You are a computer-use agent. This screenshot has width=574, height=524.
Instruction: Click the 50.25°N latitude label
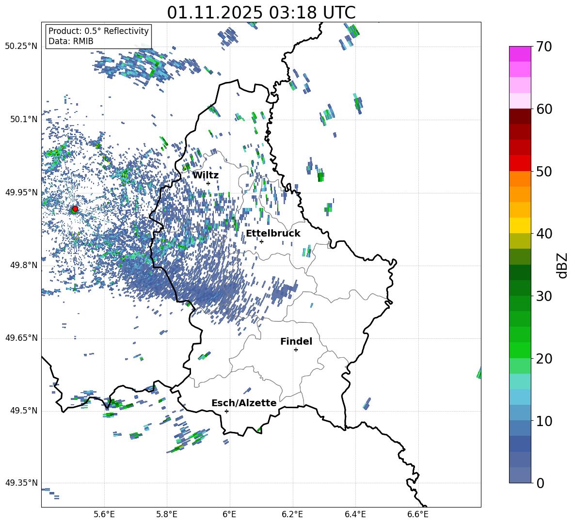tap(21, 47)
